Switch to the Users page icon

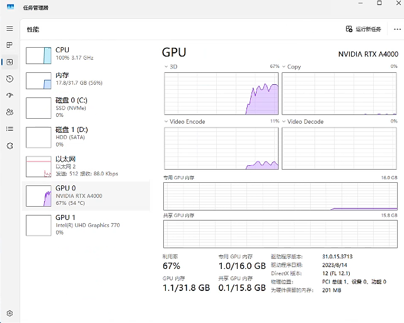pyautogui.click(x=9, y=112)
